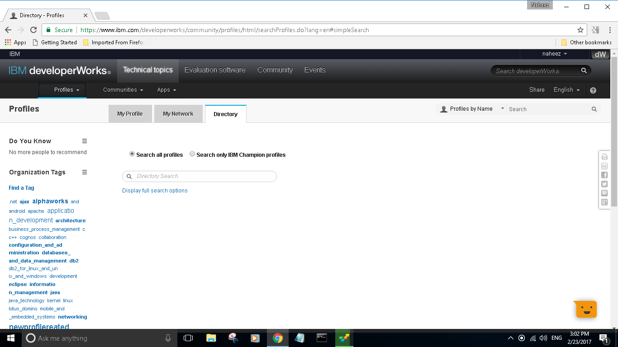Click the help question mark icon
This screenshot has width=618, height=347.
click(593, 90)
